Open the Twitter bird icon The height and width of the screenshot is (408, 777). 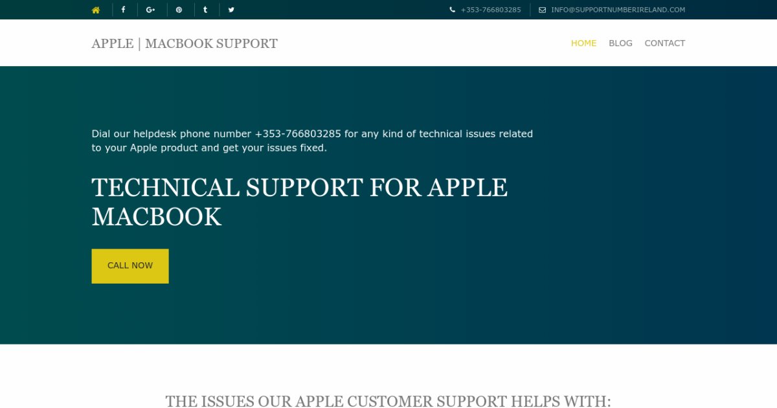[231, 10]
